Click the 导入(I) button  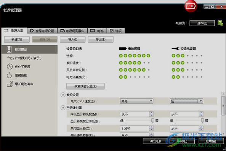click(x=73, y=40)
